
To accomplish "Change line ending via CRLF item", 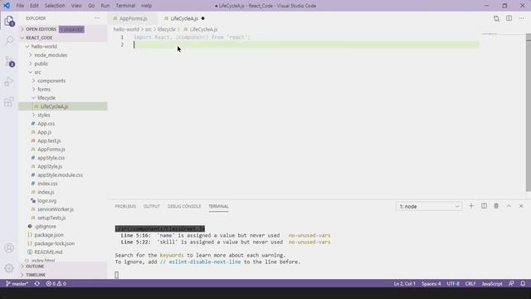I will (x=470, y=283).
